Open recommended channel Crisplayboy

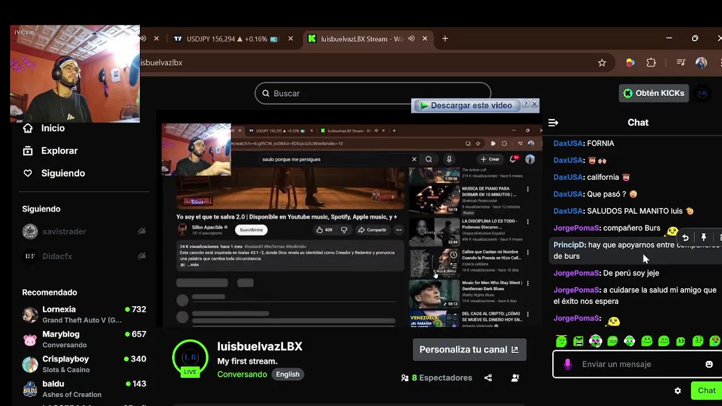click(x=85, y=364)
